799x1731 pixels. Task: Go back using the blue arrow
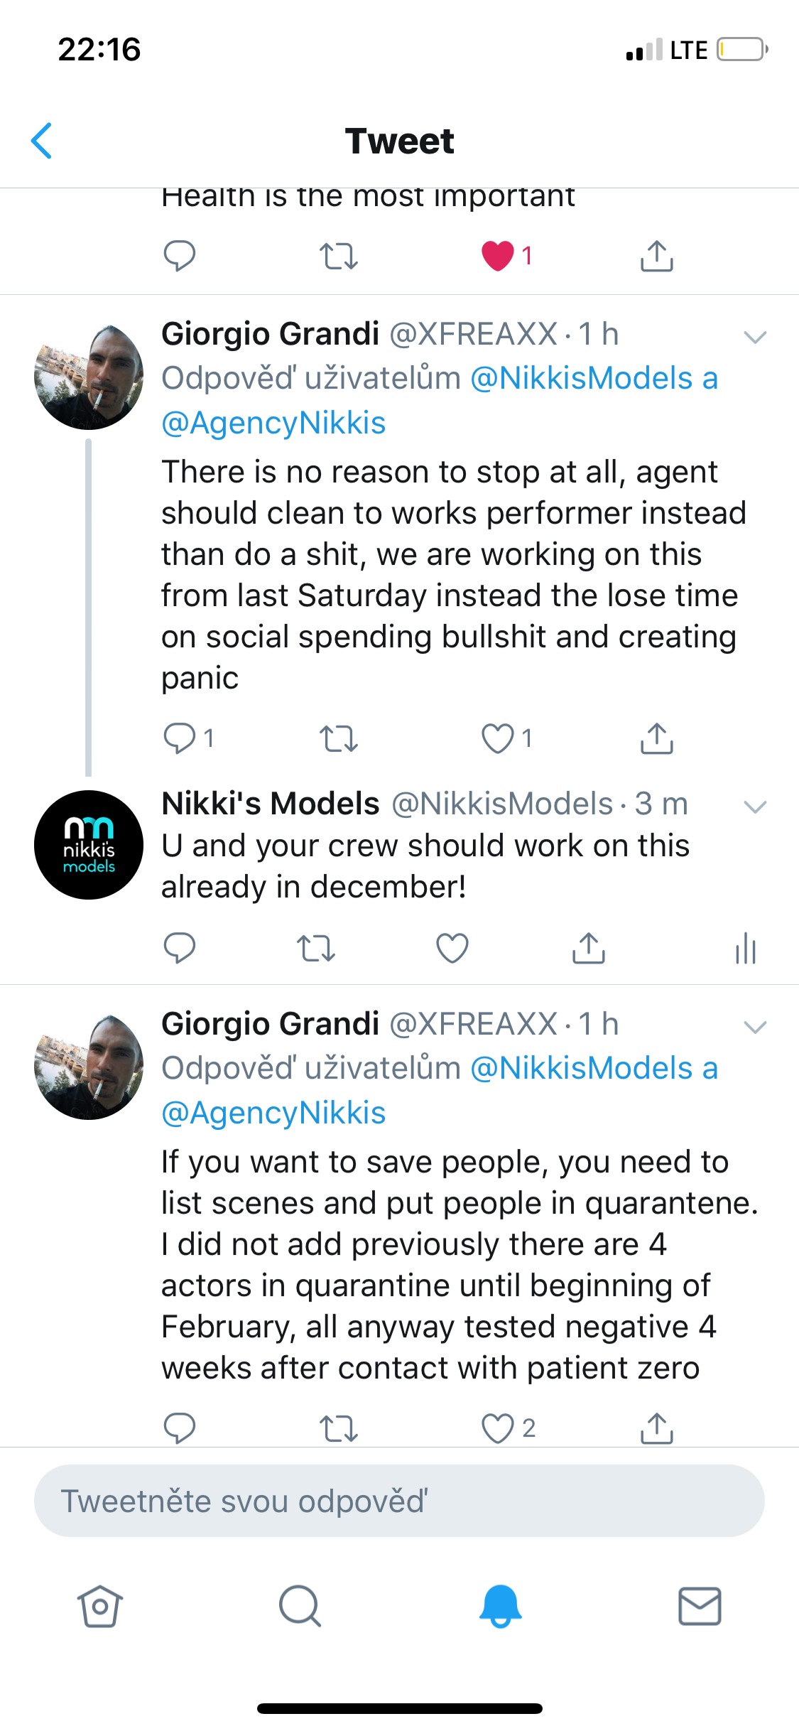pos(42,141)
